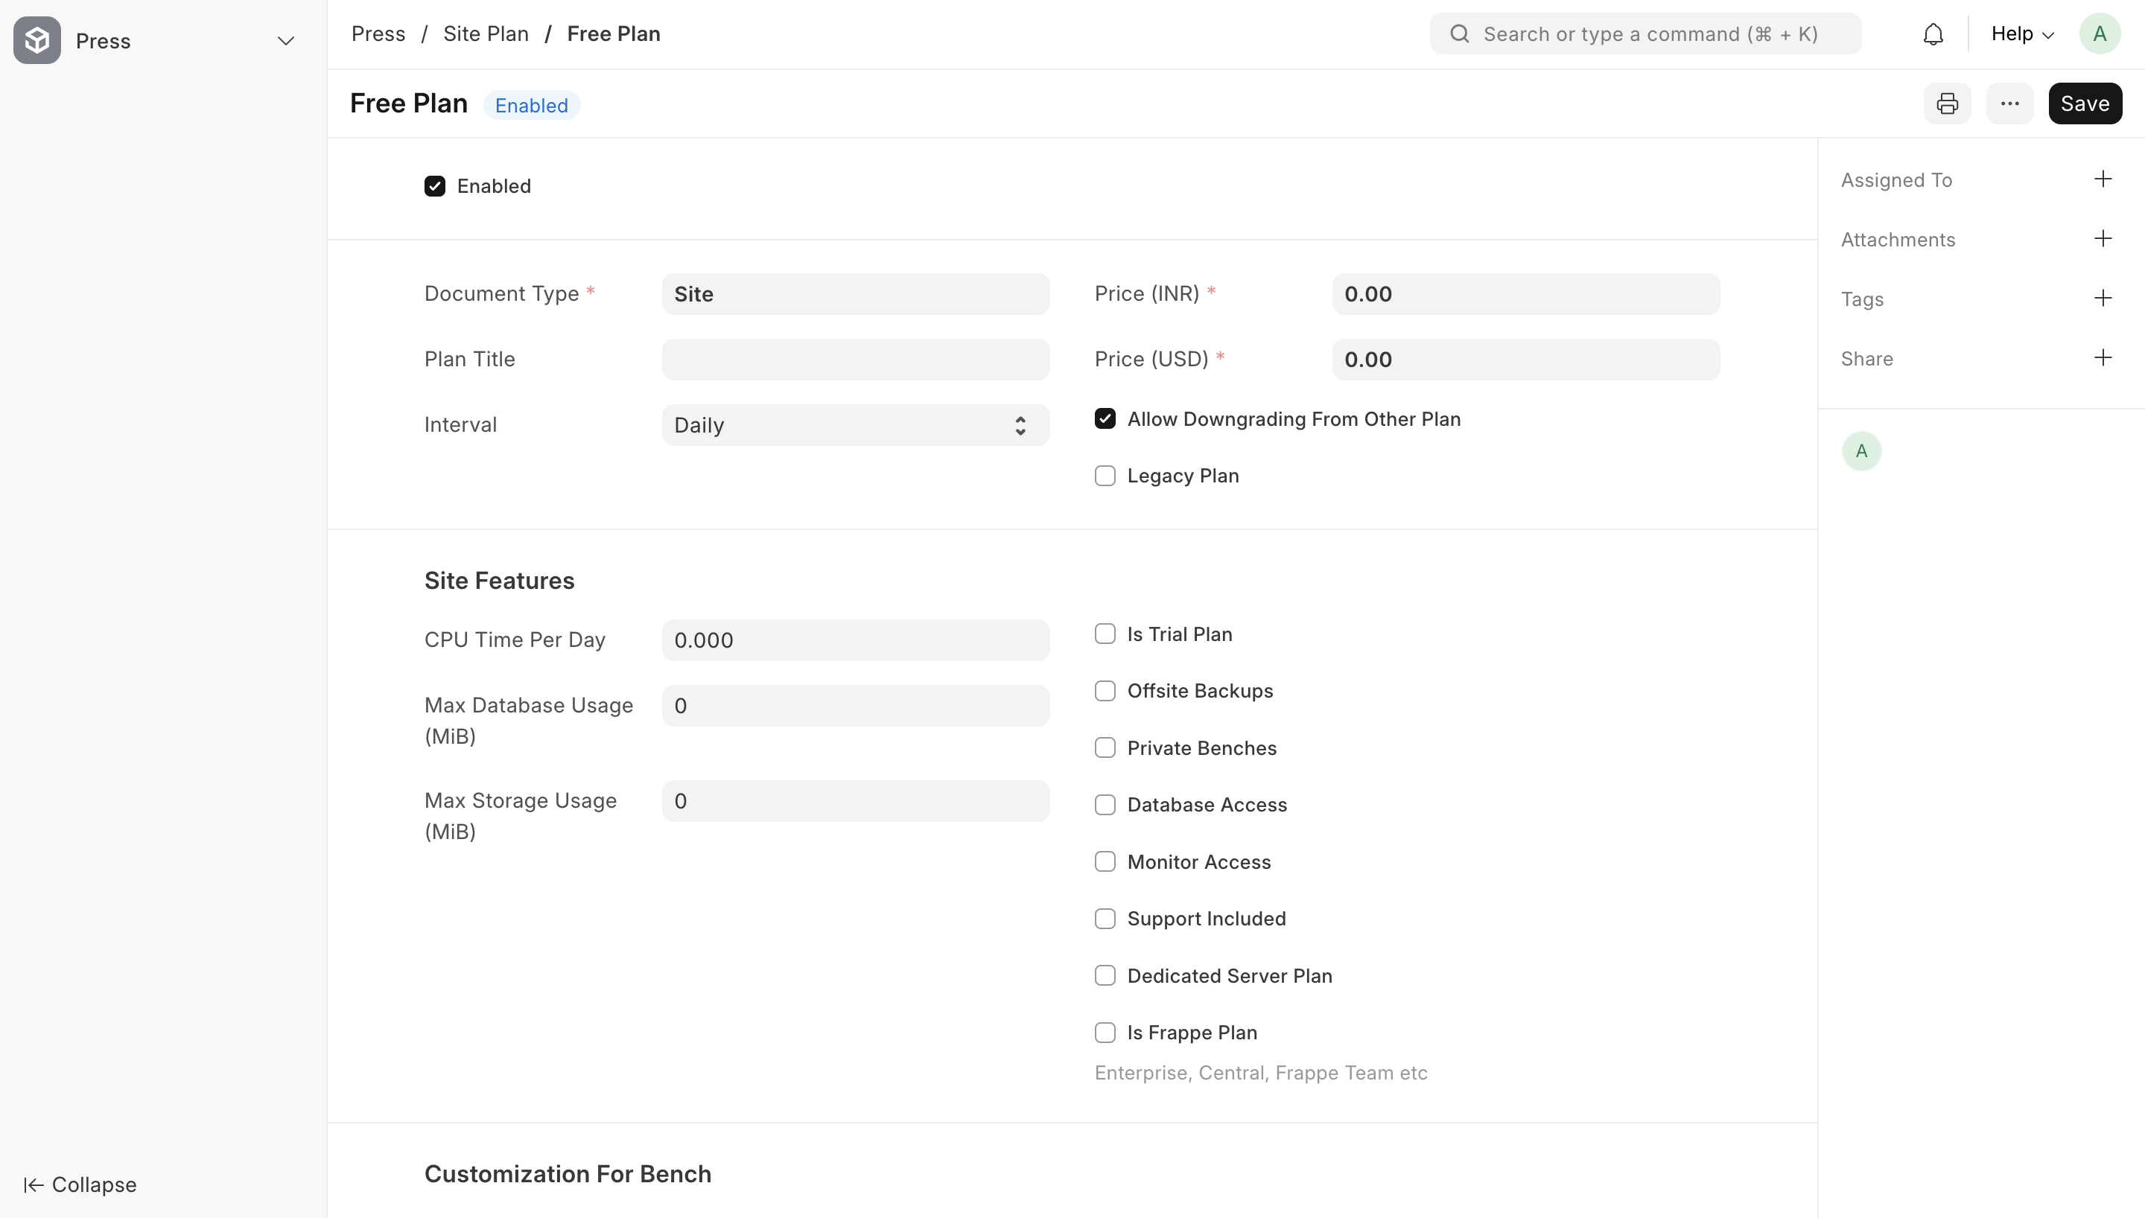Add assignee with Assigned To plus icon
2145x1218 pixels.
click(x=2103, y=179)
